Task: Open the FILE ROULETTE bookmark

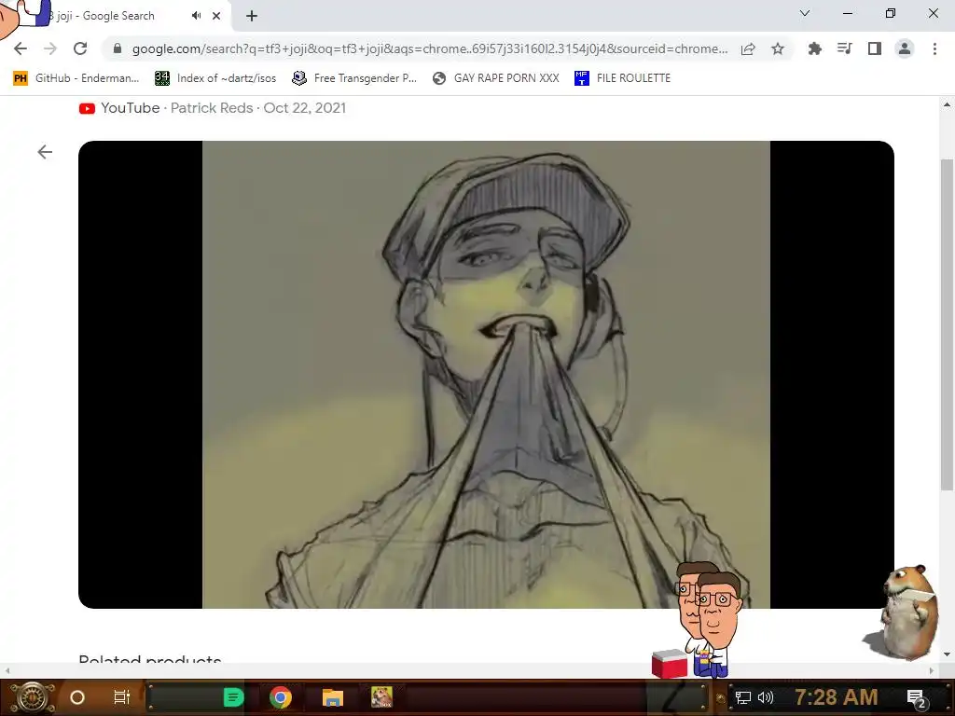Action: tap(622, 78)
